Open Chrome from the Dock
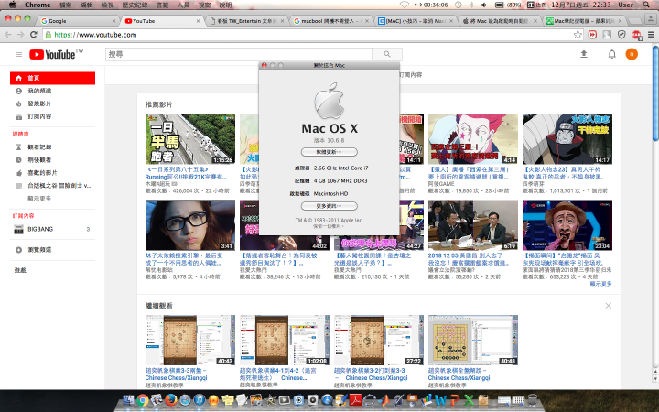This screenshot has height=412, width=659. pos(143,400)
